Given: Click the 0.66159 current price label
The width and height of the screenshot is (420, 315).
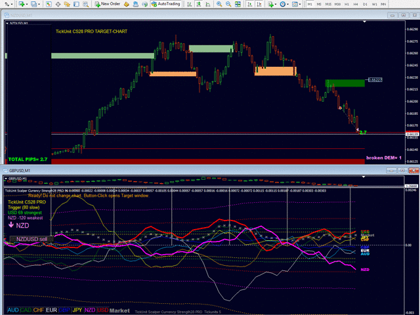Looking at the screenshot, I should 413,134.
